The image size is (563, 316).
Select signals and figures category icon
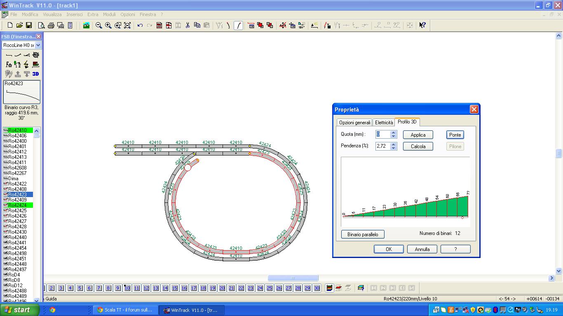18,64
